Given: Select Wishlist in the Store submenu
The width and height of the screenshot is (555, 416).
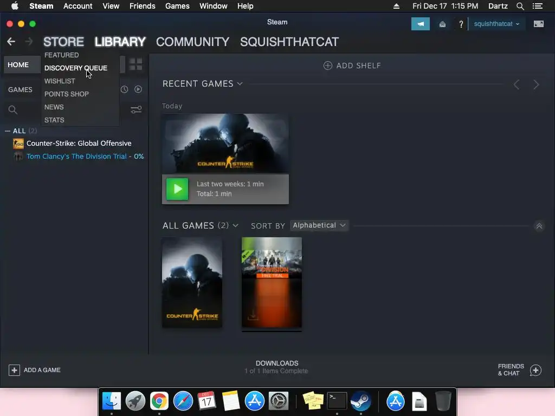Looking at the screenshot, I should pos(60,81).
